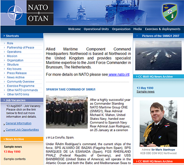184x165 pixels.
Task: Open the Mission shortcut
Action: click(x=12, y=56)
